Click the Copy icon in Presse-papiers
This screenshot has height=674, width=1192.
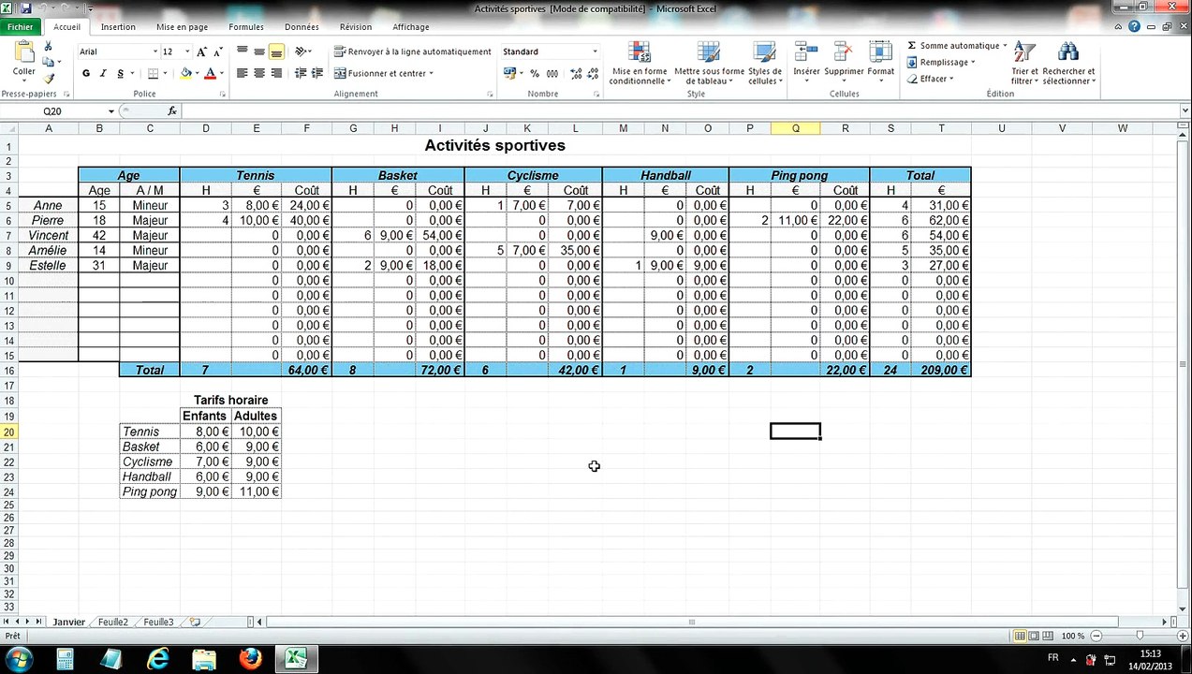tap(49, 63)
